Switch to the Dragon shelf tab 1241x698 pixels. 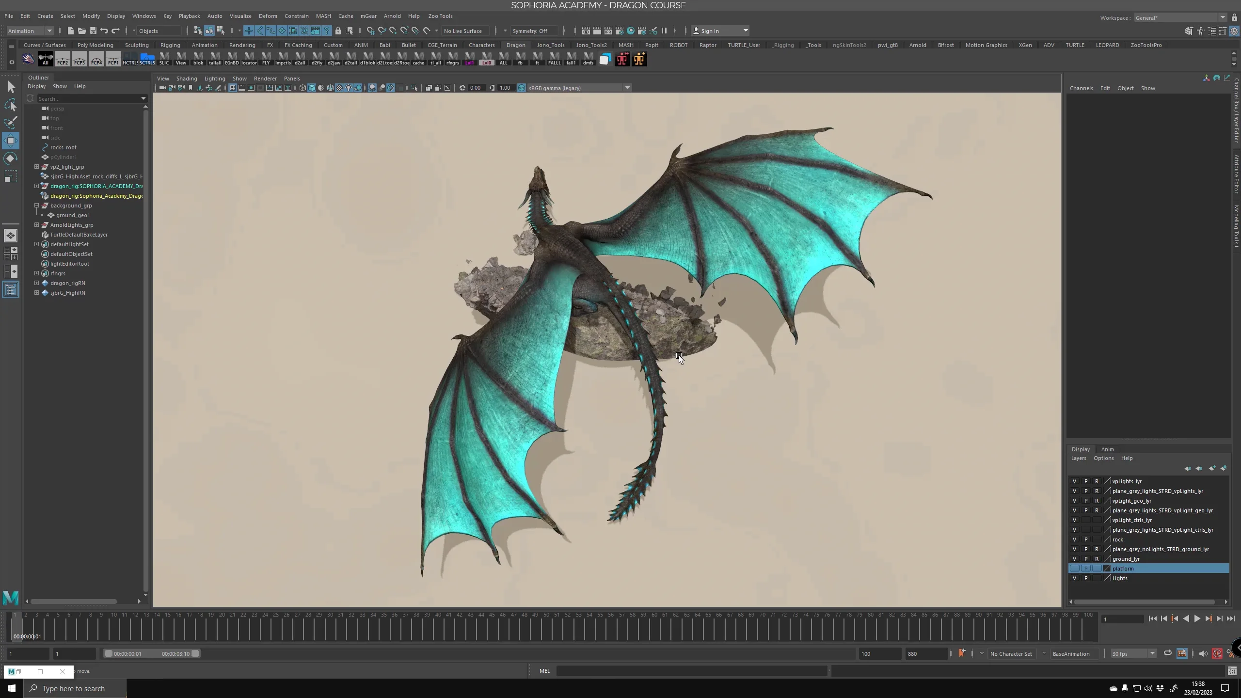pyautogui.click(x=516, y=45)
